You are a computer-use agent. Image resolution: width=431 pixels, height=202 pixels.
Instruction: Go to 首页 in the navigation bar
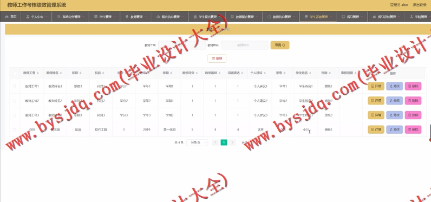tap(11, 17)
